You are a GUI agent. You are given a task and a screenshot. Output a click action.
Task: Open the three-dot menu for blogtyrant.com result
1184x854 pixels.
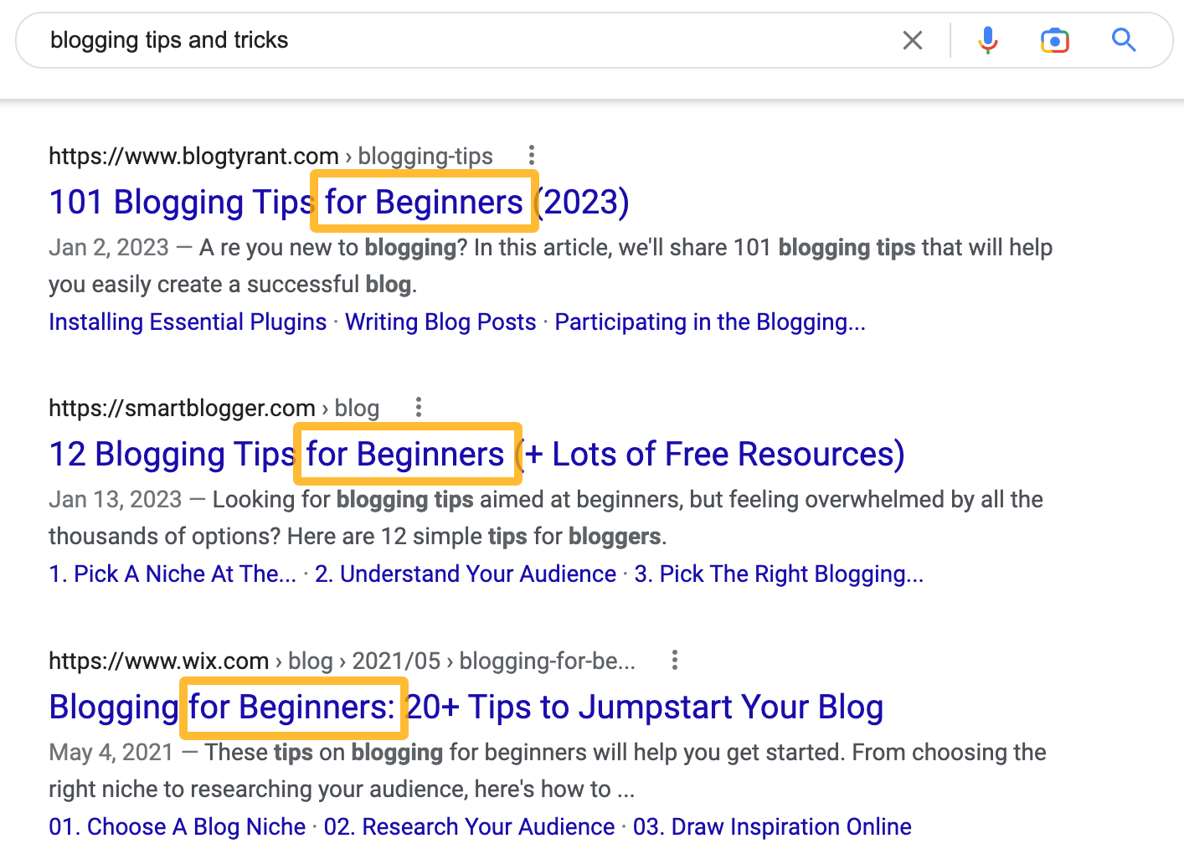532,155
